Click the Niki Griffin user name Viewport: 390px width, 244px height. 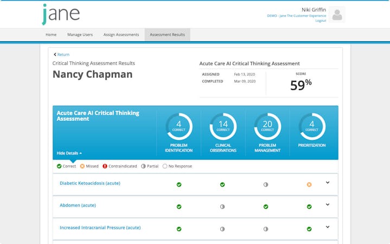[314, 10]
